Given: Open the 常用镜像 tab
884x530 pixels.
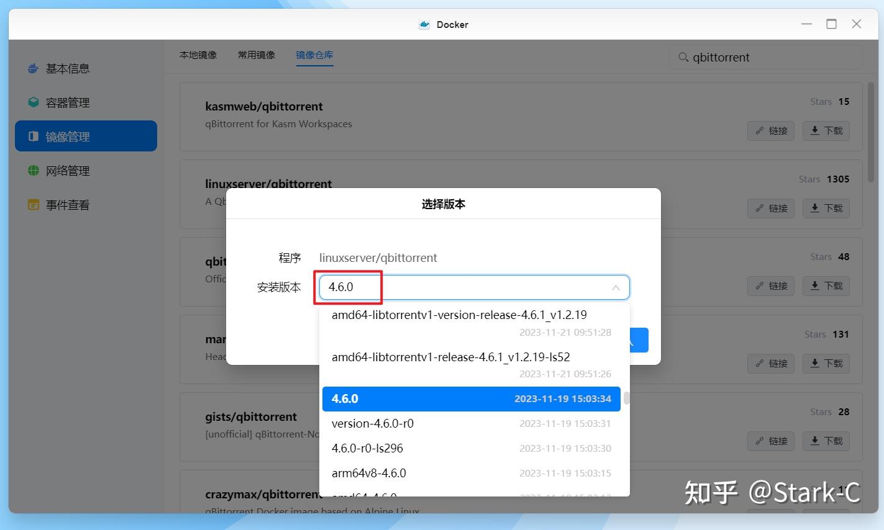Looking at the screenshot, I should tap(255, 54).
